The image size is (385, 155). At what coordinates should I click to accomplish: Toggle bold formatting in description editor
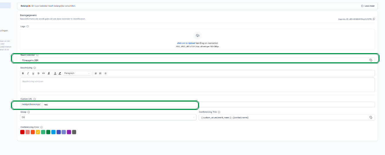coord(23,73)
